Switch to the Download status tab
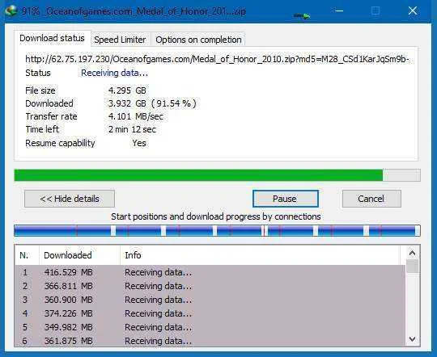The width and height of the screenshot is (437, 357). (52, 38)
